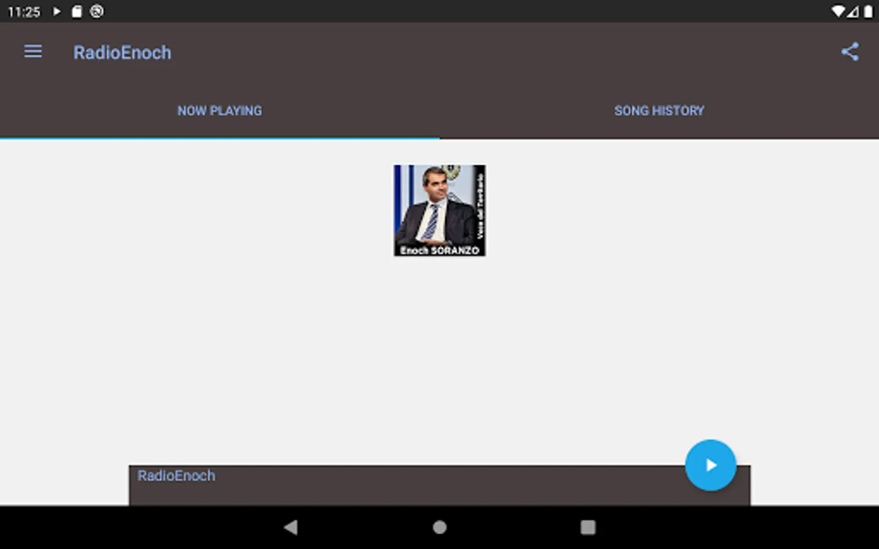Tap the circular sync-disabled status bar icon
Viewport: 879px width, 549px height.
96,11
